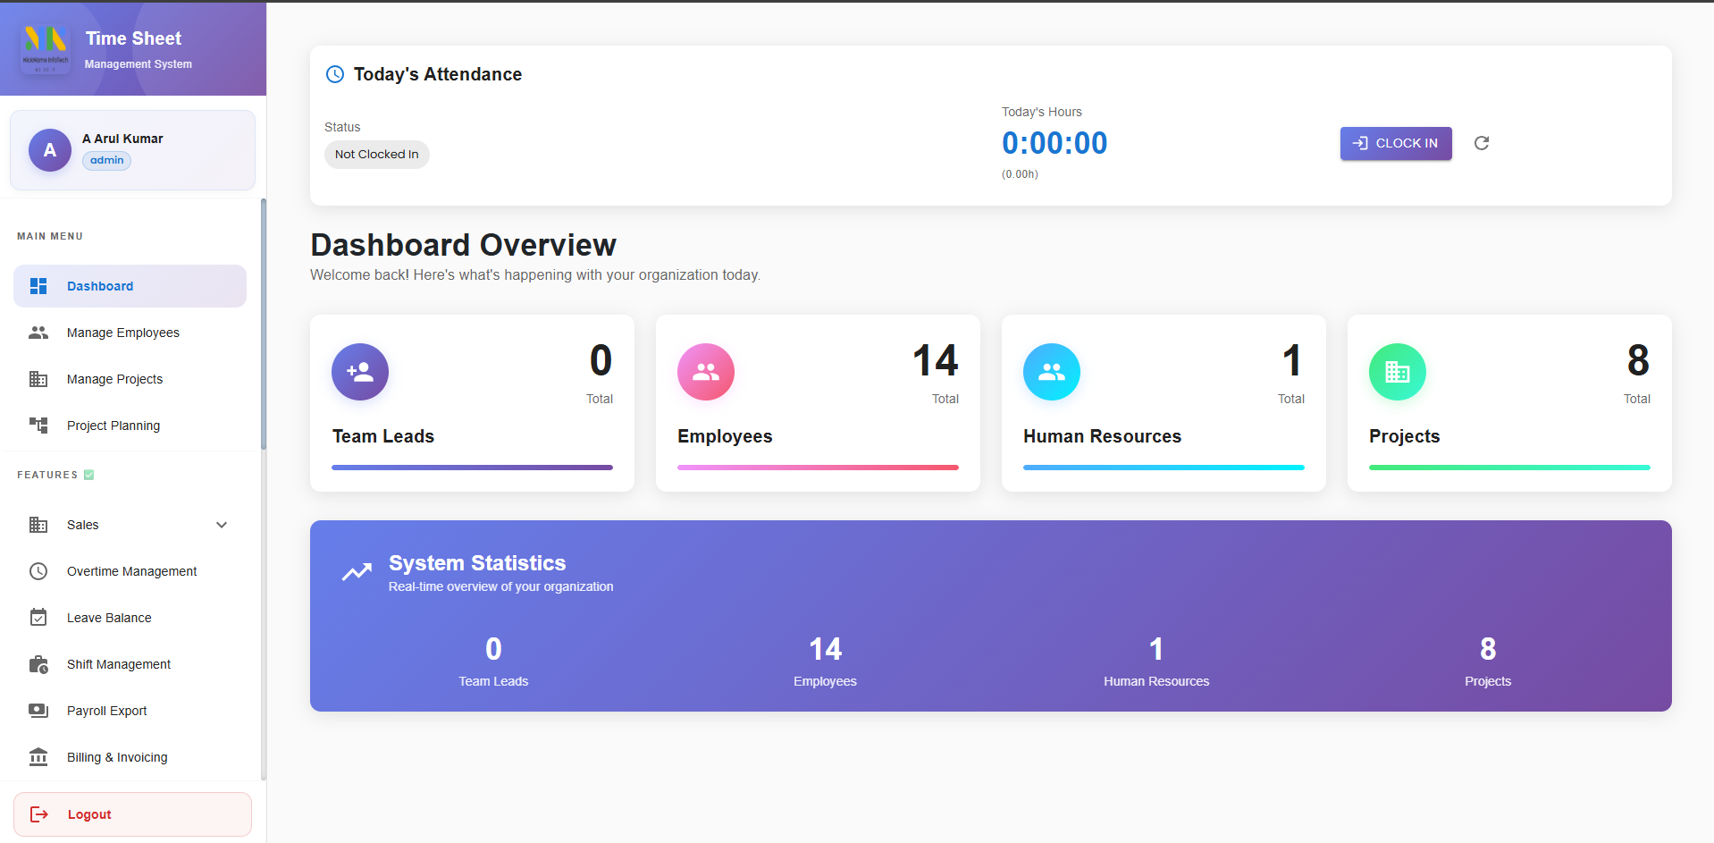Select Dashboard from the main menu

pos(99,286)
